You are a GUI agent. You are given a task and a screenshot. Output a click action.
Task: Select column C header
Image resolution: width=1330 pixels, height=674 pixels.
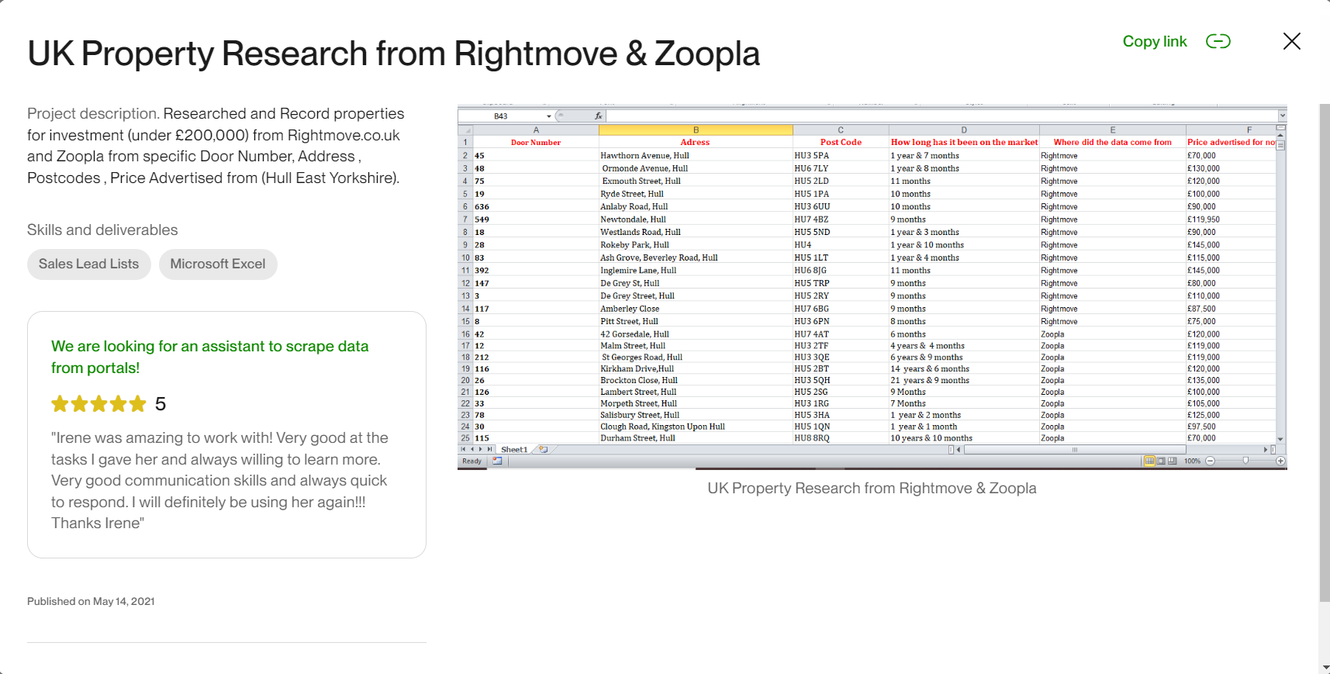(841, 130)
